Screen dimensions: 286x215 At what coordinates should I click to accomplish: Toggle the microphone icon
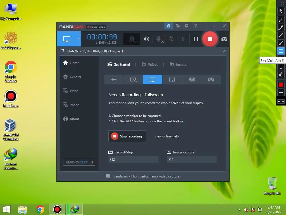coord(159,39)
